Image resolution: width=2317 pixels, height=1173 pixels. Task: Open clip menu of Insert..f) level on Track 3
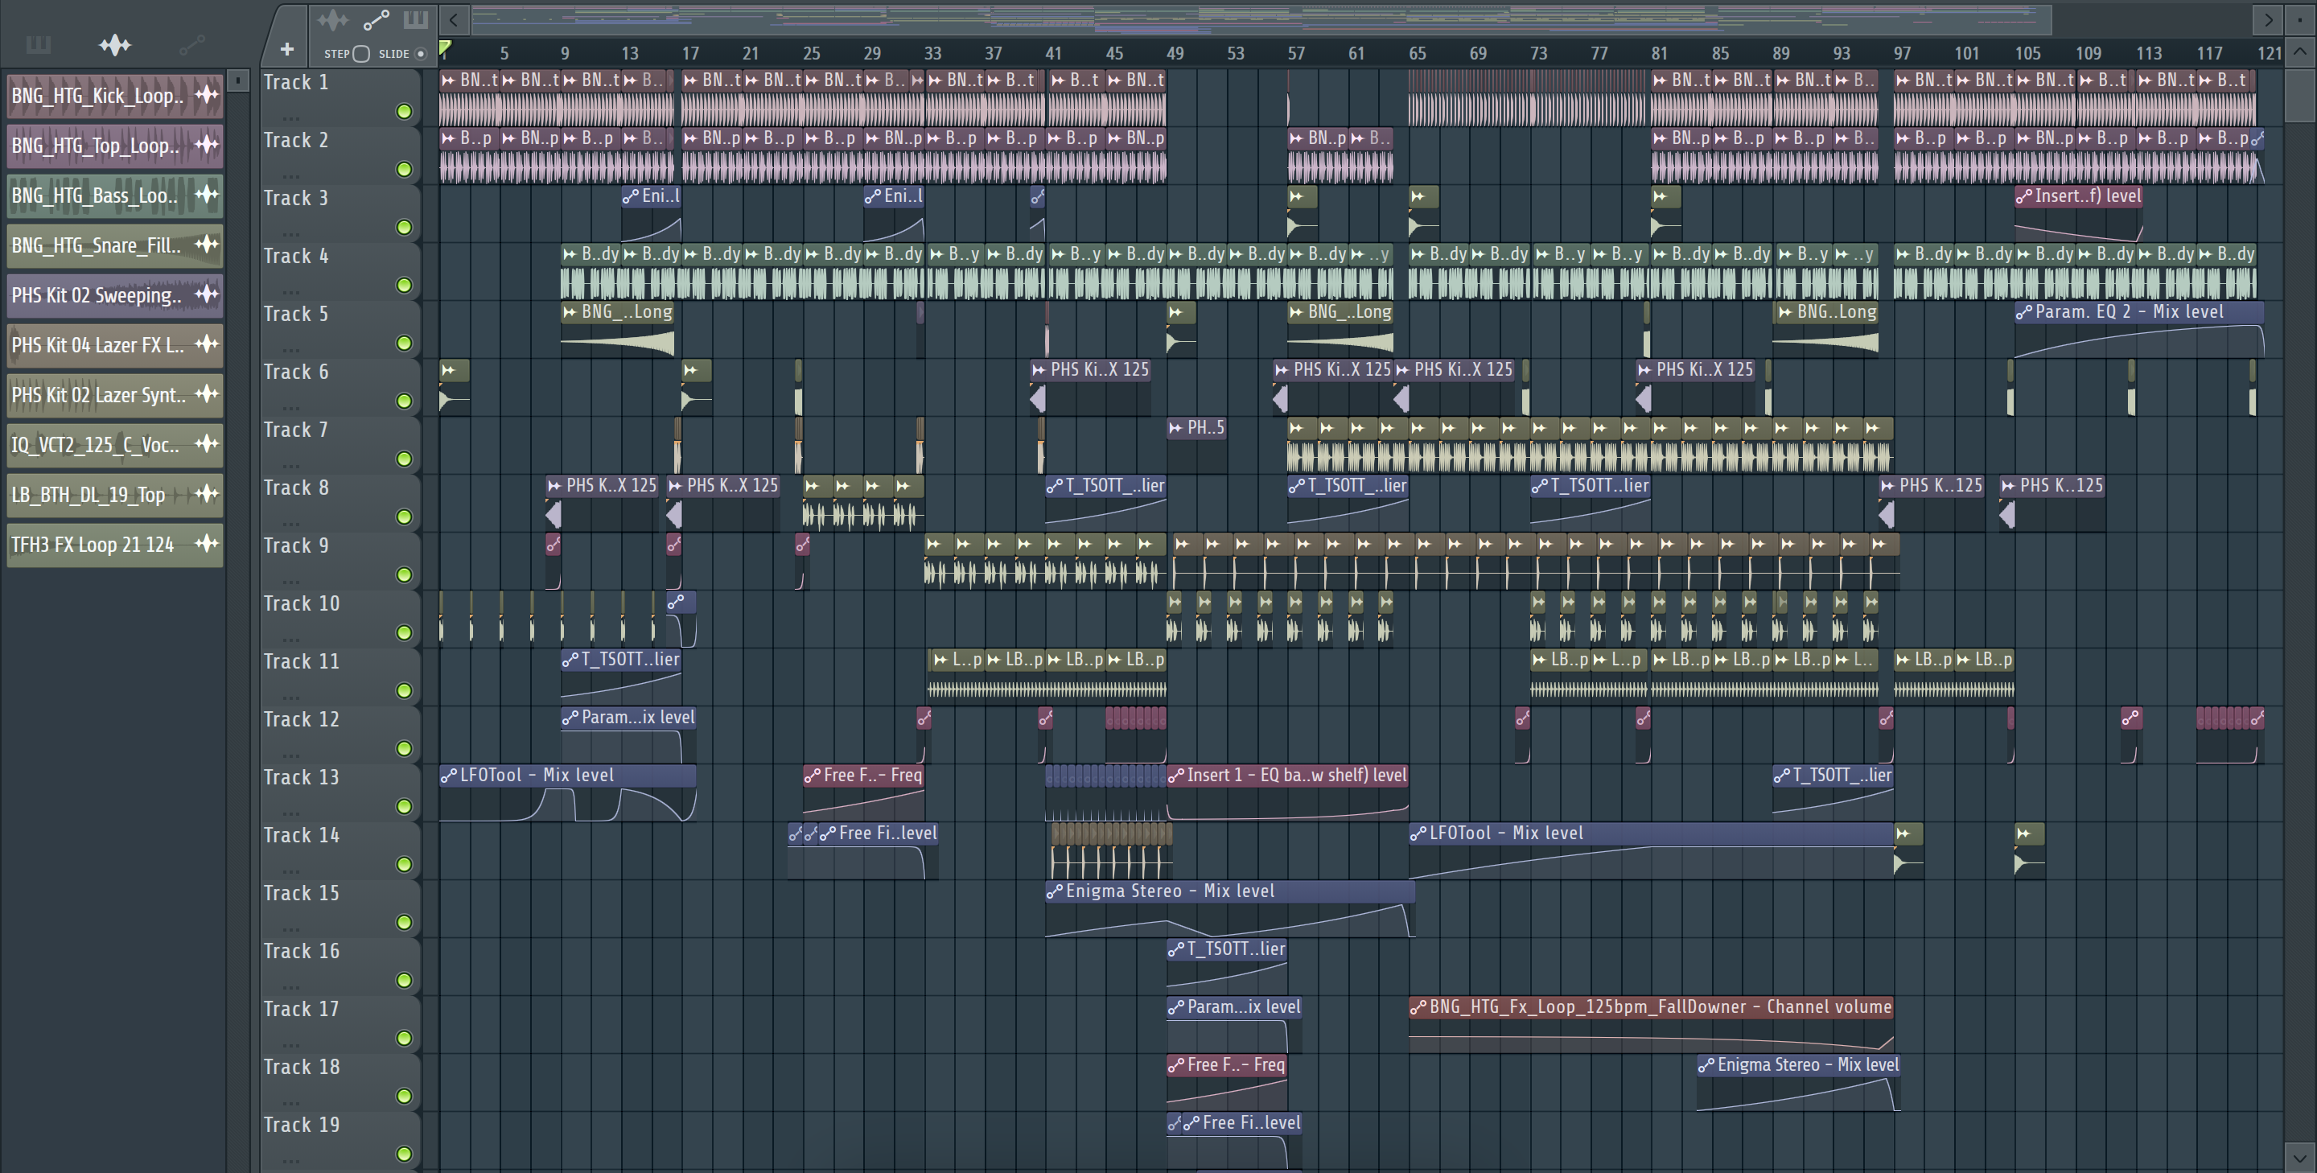[2024, 196]
